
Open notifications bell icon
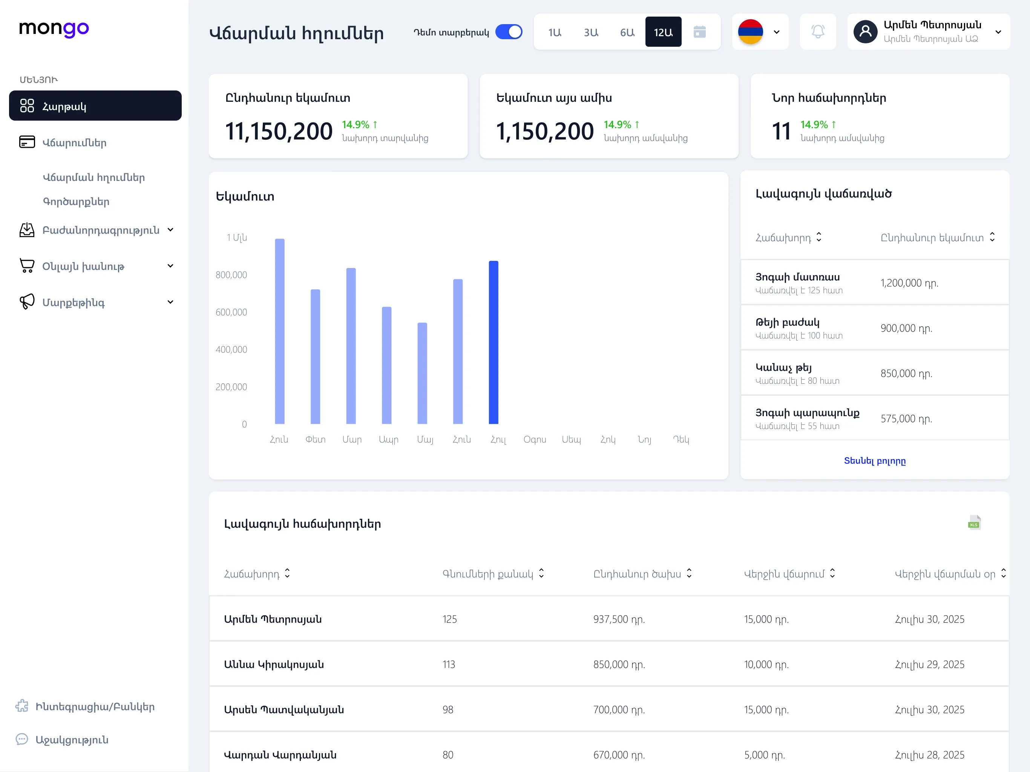tap(818, 32)
